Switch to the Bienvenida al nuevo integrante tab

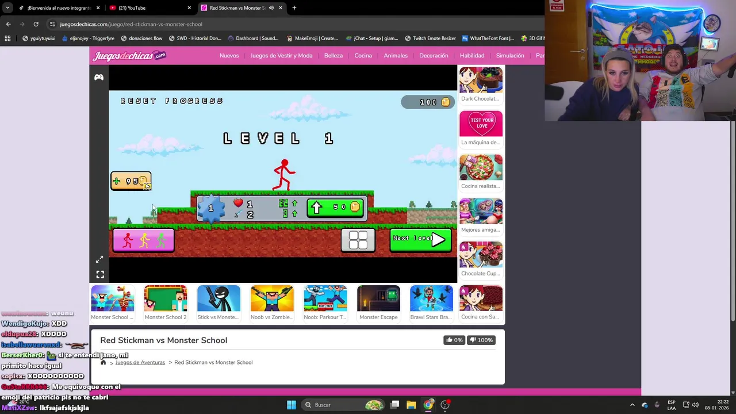click(x=59, y=8)
